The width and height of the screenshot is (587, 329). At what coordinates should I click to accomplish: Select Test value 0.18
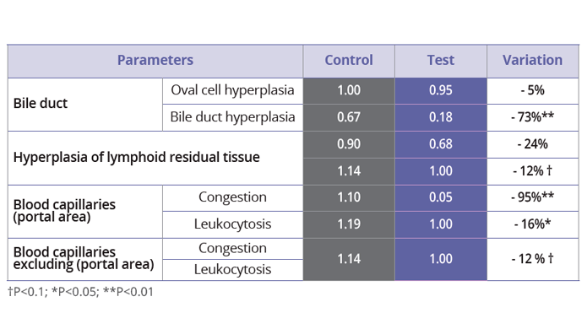441,118
